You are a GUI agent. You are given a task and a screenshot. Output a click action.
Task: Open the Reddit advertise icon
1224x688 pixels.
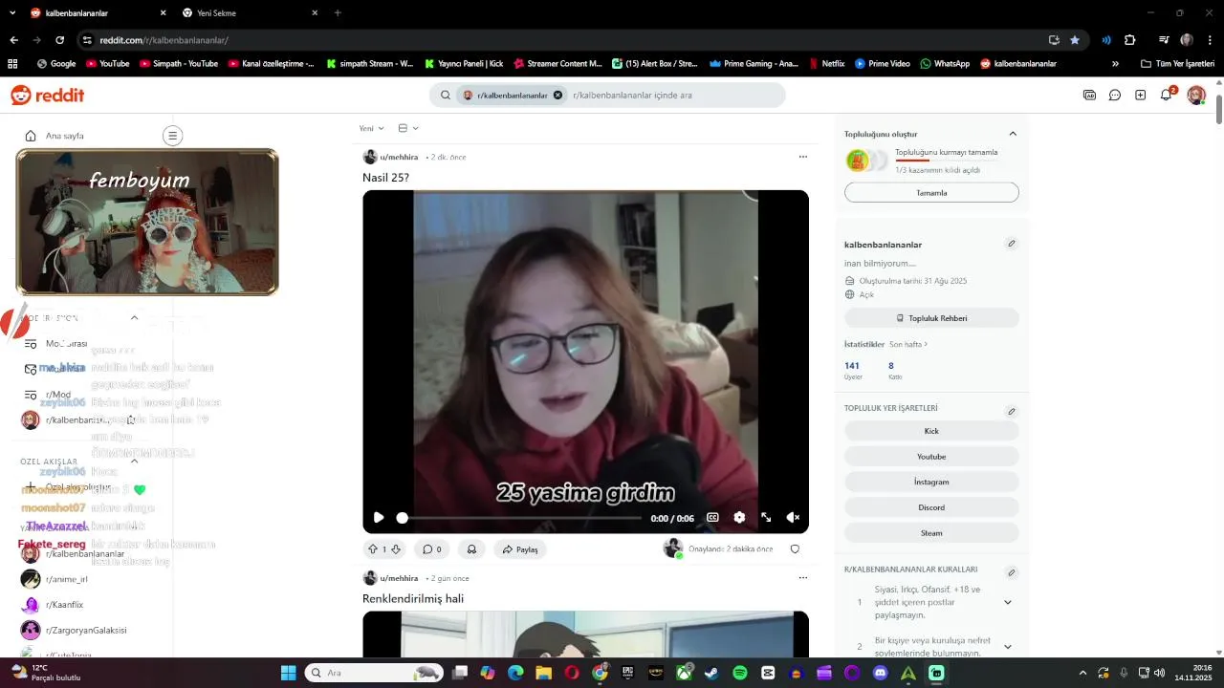coord(1089,96)
